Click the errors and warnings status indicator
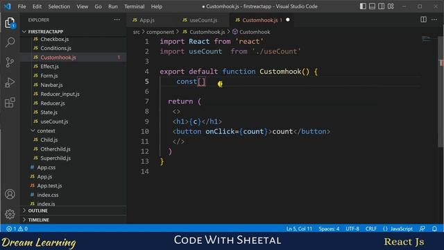 pos(17,228)
